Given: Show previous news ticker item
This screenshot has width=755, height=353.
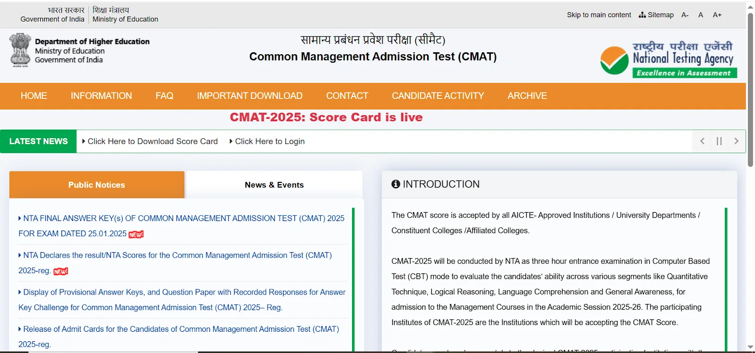Looking at the screenshot, I should [x=702, y=141].
